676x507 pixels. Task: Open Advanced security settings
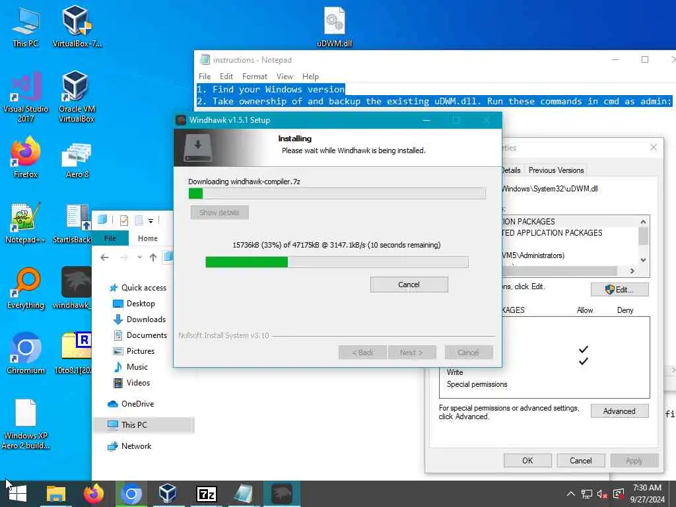pos(619,411)
